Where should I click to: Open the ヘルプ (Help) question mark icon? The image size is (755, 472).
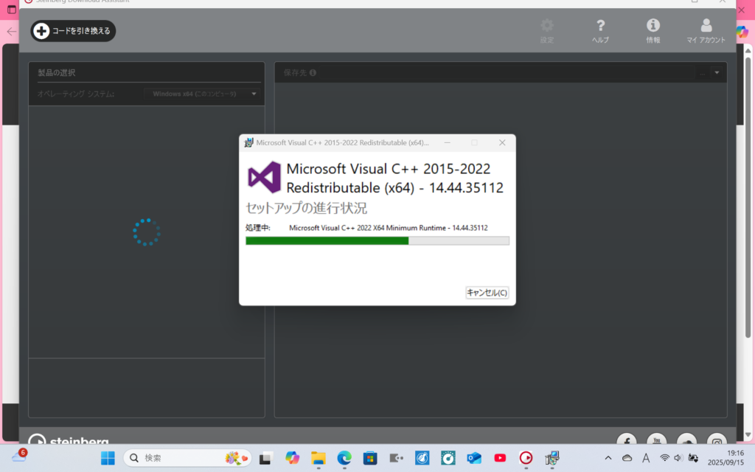600,30
